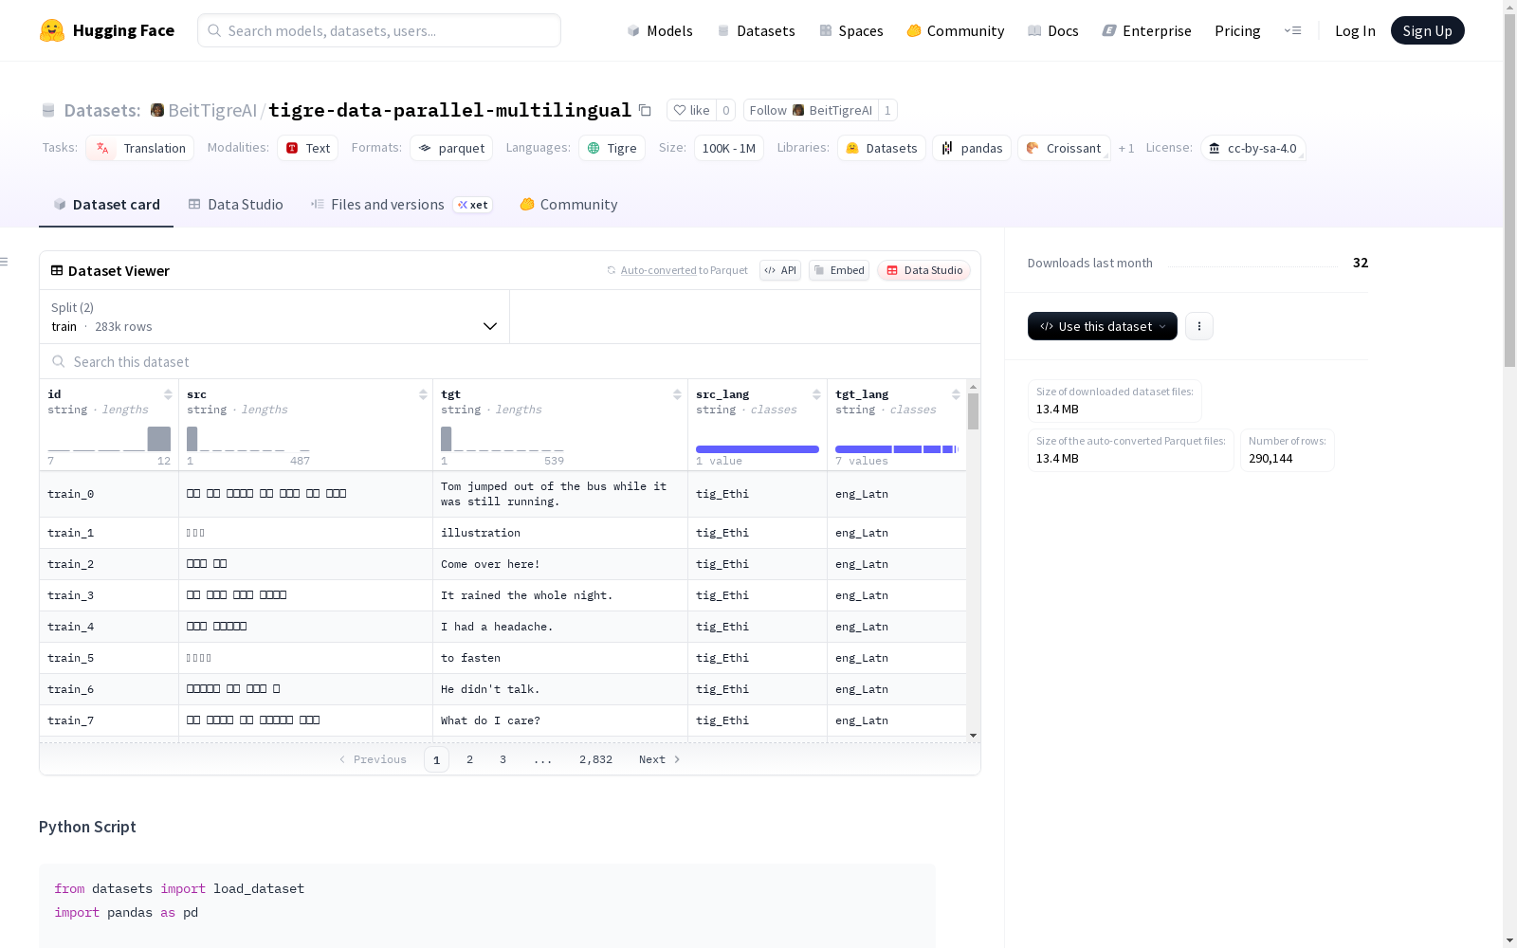
Task: Click the dataset table vertical scrollbar
Action: click(x=973, y=411)
